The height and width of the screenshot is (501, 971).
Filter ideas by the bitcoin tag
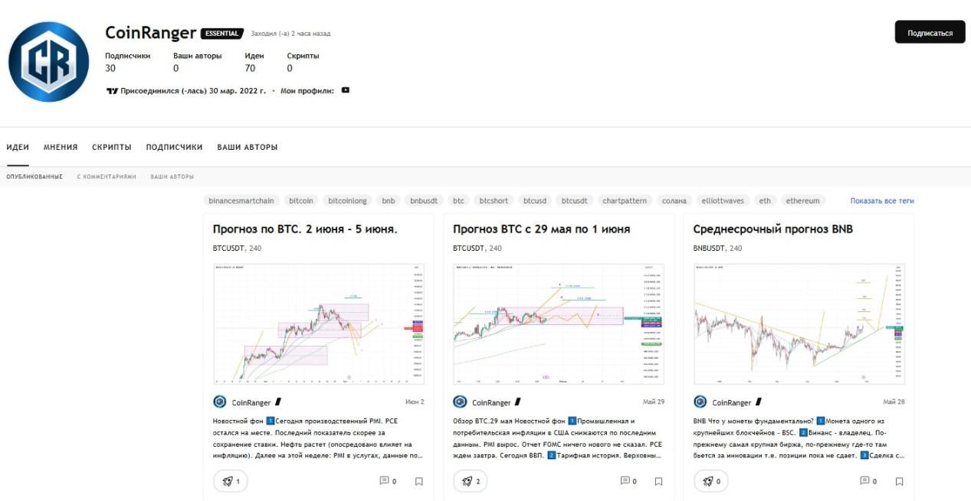[301, 200]
